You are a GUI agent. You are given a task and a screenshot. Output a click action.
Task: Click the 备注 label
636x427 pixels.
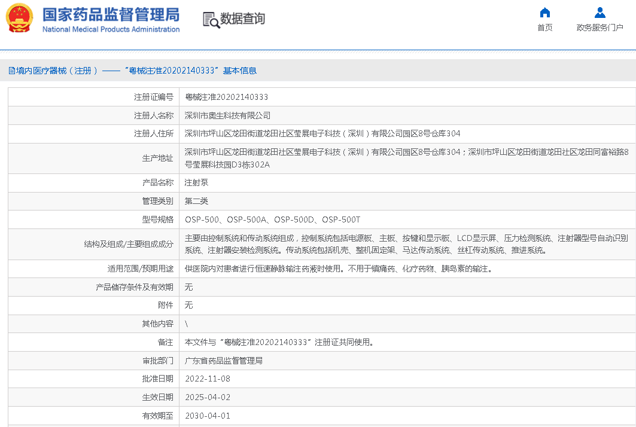[x=166, y=342]
